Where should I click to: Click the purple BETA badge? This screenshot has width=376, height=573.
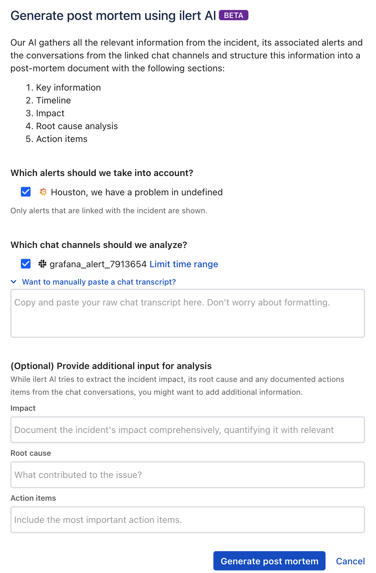click(233, 15)
